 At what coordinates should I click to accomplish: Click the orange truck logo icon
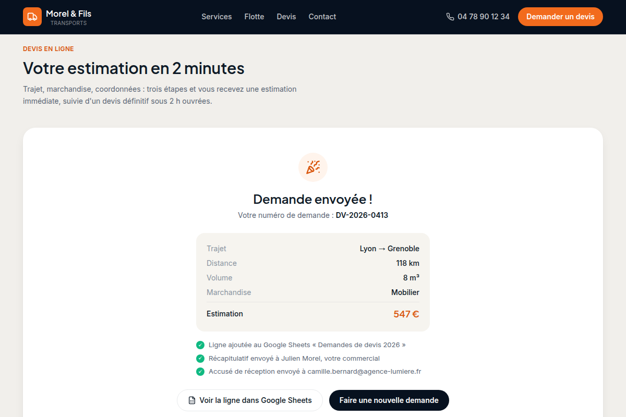point(32,17)
